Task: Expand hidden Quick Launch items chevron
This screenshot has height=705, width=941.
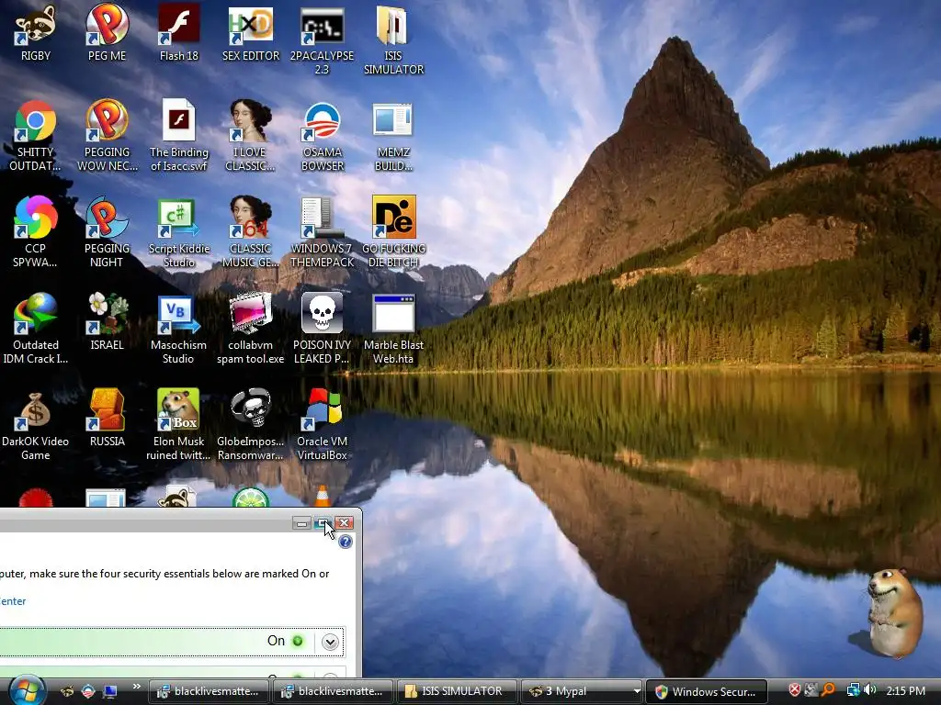Action: pos(136,687)
